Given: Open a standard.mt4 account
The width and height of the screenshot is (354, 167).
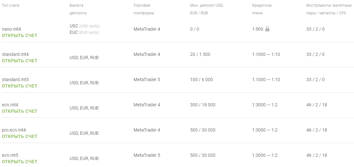Looking at the screenshot, I should pyautogui.click(x=19, y=61).
